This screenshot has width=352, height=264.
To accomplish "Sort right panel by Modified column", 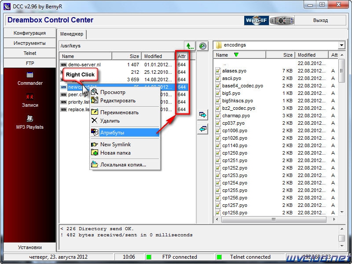I will coord(311,55).
